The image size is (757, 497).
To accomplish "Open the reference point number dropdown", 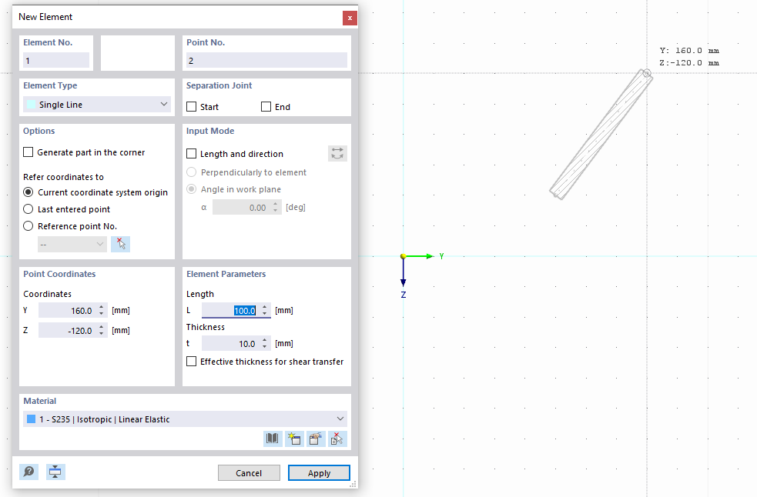I will [x=72, y=244].
